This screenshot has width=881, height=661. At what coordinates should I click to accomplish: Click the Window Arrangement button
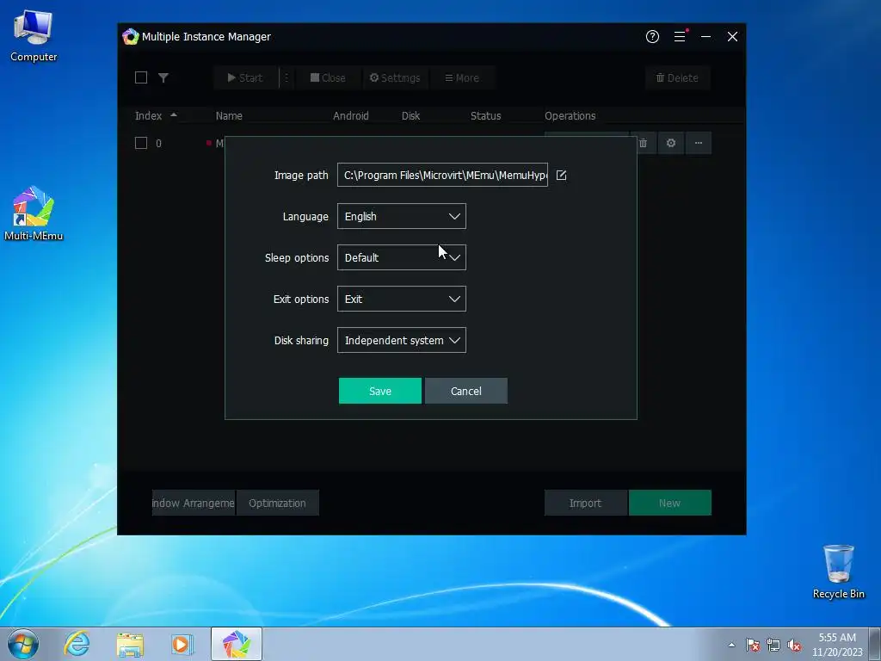[x=194, y=503]
